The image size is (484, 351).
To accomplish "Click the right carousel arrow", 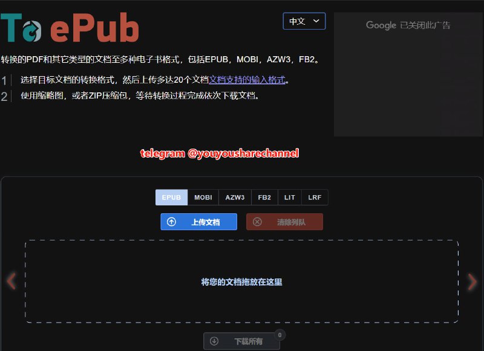I will pyautogui.click(x=473, y=281).
